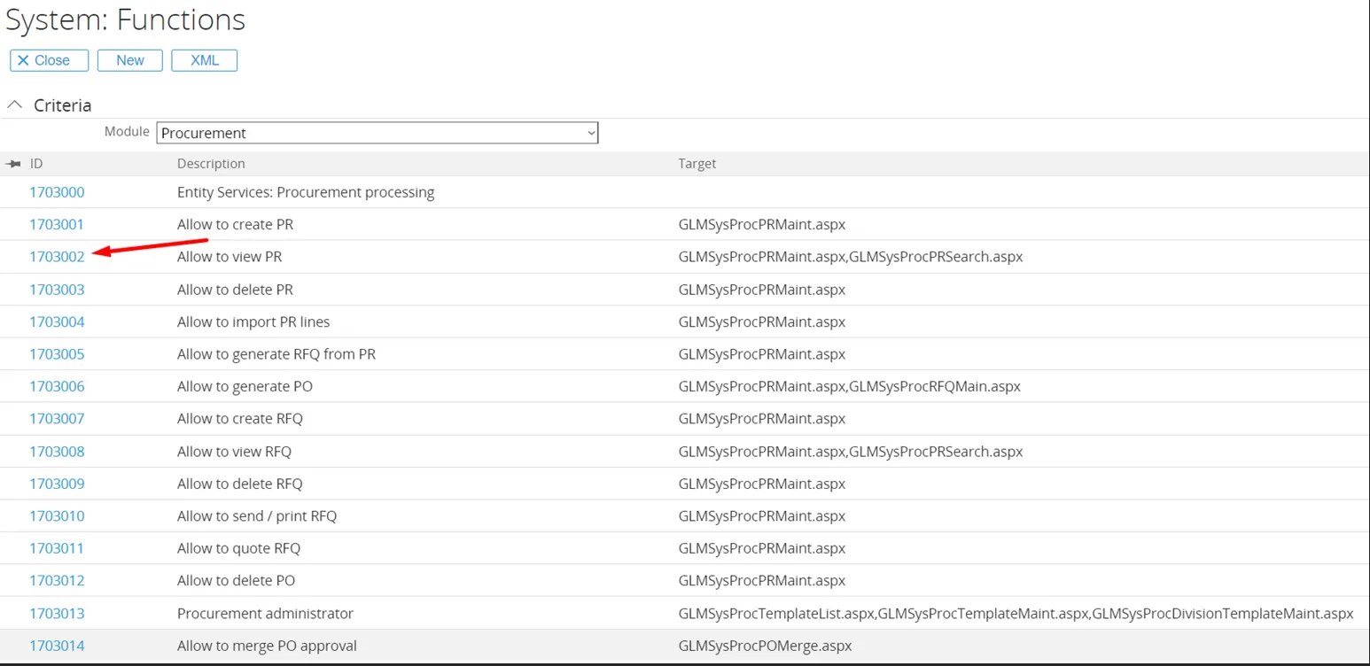This screenshot has height=666, width=1370.
Task: Open function ID 1703002 link
Action: [57, 257]
